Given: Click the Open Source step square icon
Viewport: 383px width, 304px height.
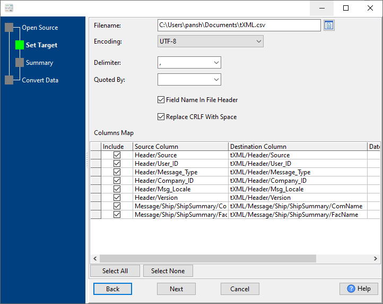Looking at the screenshot, I should click(9, 28).
